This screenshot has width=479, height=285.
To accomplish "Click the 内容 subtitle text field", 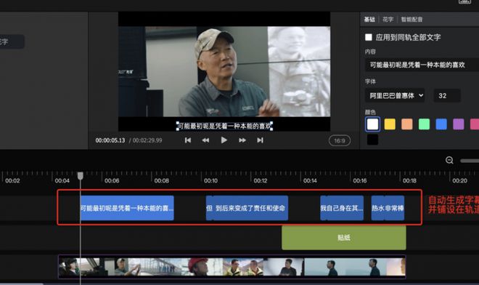I will 422,65.
